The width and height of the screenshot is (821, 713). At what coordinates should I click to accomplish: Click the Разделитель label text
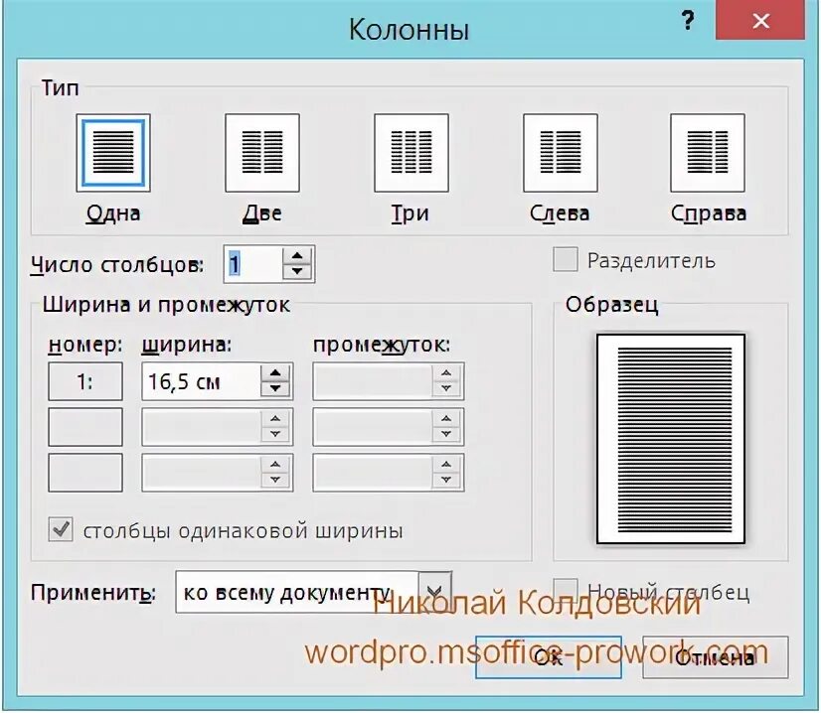(651, 260)
